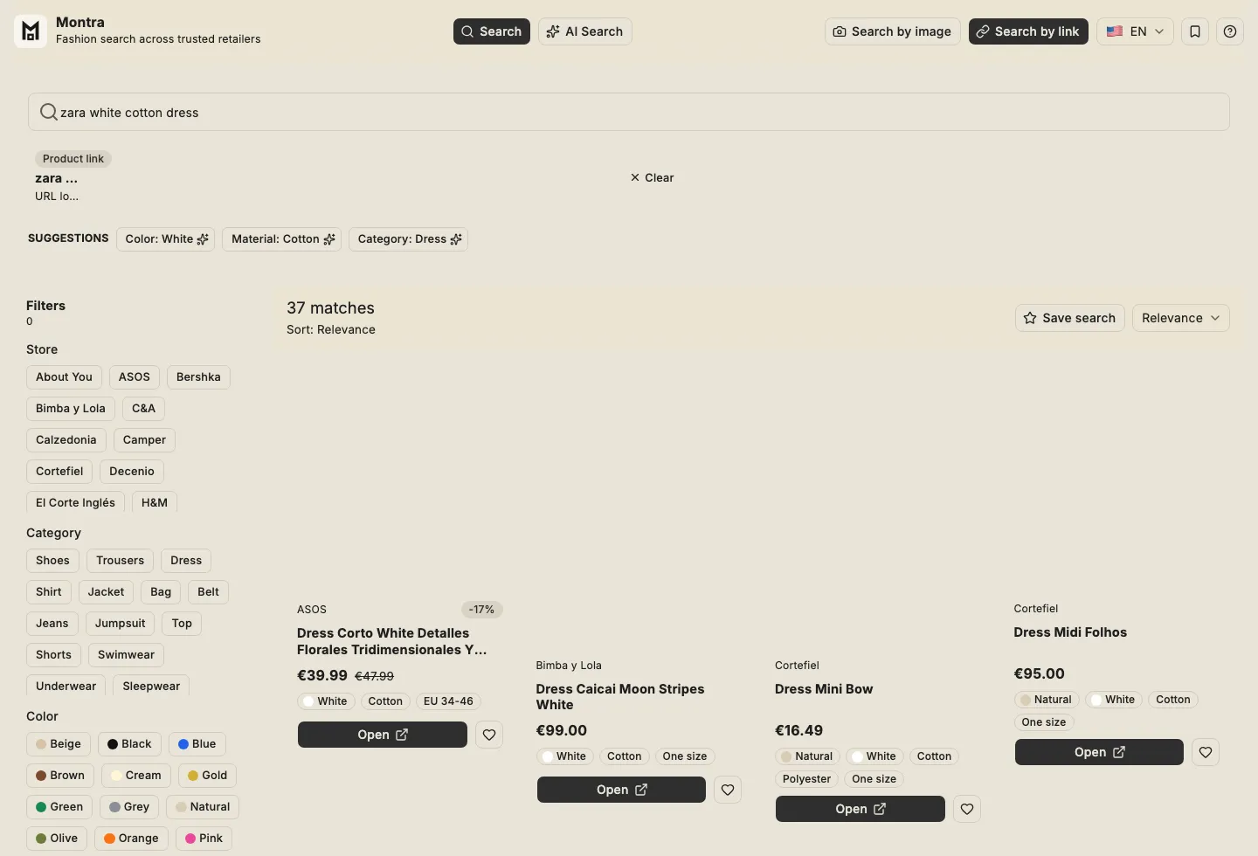Toggle El Corte Inglés store filter
The width and height of the screenshot is (1258, 856).
[75, 503]
